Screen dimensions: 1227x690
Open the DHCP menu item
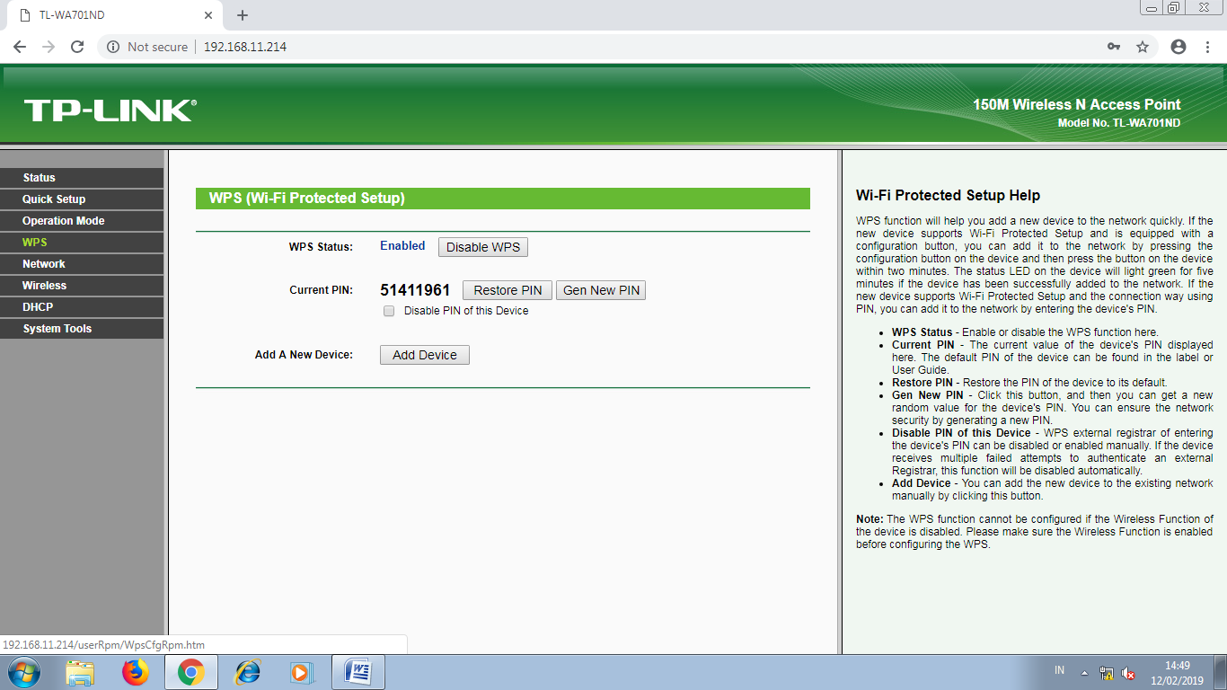82,307
